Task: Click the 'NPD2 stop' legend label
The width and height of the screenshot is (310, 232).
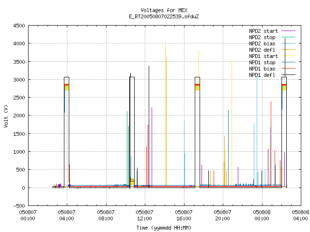Action: click(x=262, y=37)
